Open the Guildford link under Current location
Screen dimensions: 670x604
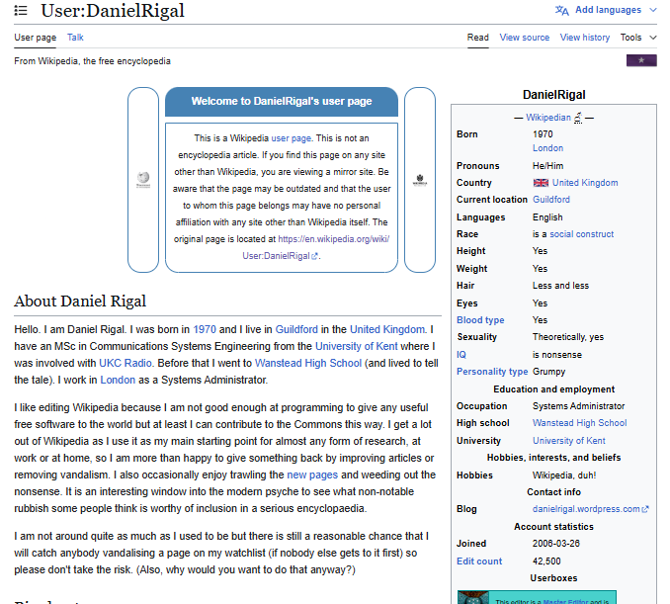click(x=551, y=200)
